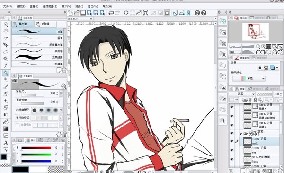The image size is (284, 173).
Task: Enable the grayed-out checkbox in tool properties
Action: pos(18,125)
